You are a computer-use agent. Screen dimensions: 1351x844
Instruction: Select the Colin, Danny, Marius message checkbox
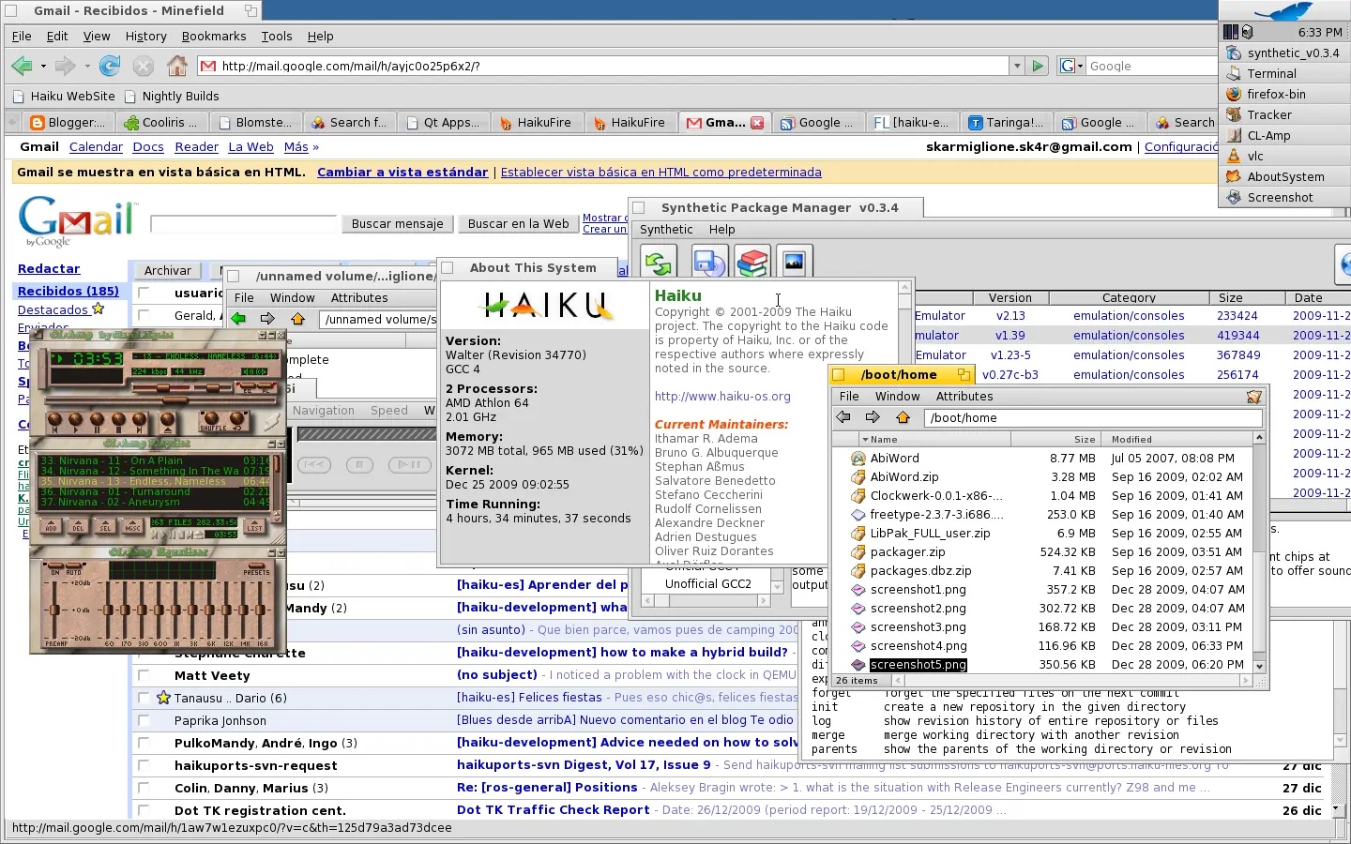[144, 788]
